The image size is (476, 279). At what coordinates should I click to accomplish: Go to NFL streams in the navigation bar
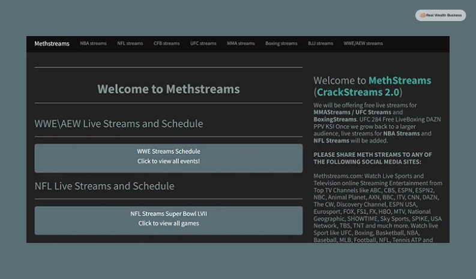[130, 43]
